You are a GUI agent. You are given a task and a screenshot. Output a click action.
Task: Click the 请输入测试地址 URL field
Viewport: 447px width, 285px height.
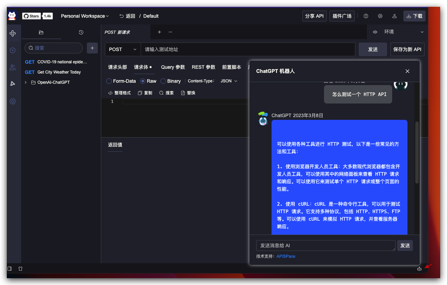[x=248, y=49]
